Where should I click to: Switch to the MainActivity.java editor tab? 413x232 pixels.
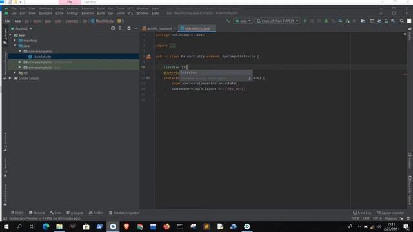click(197, 28)
